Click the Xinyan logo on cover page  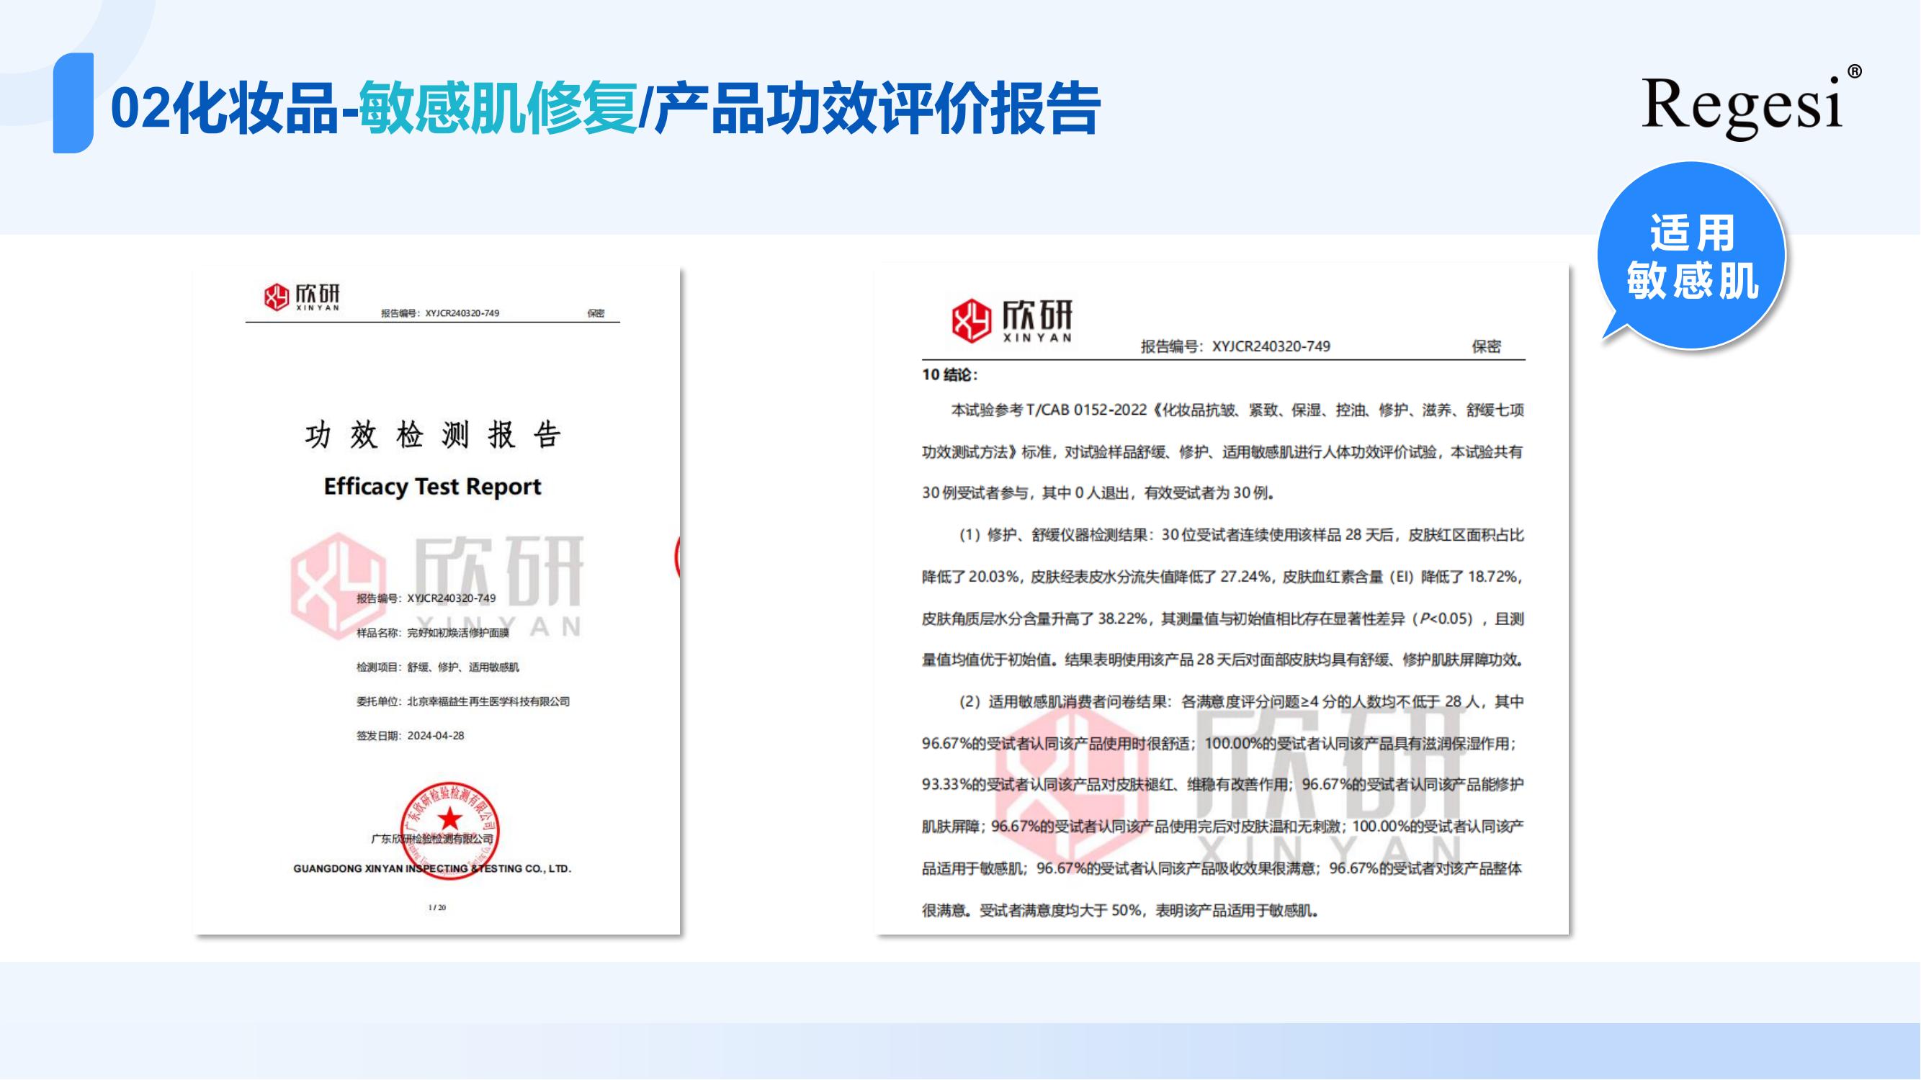point(302,297)
